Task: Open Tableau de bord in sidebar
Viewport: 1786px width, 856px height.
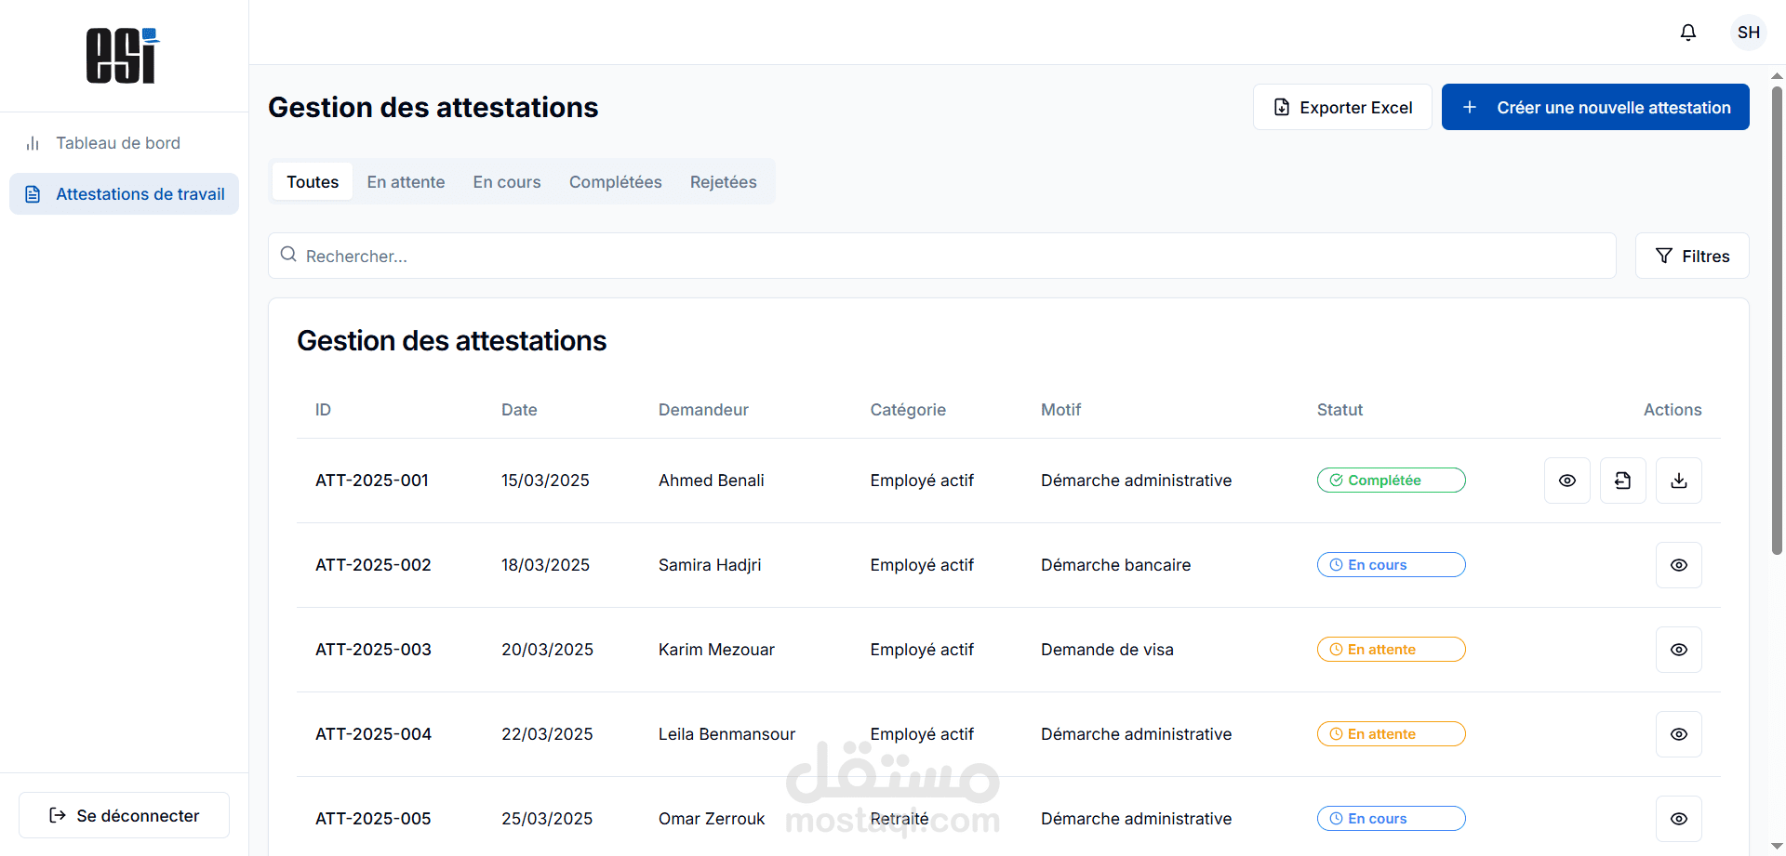Action: coord(124,143)
